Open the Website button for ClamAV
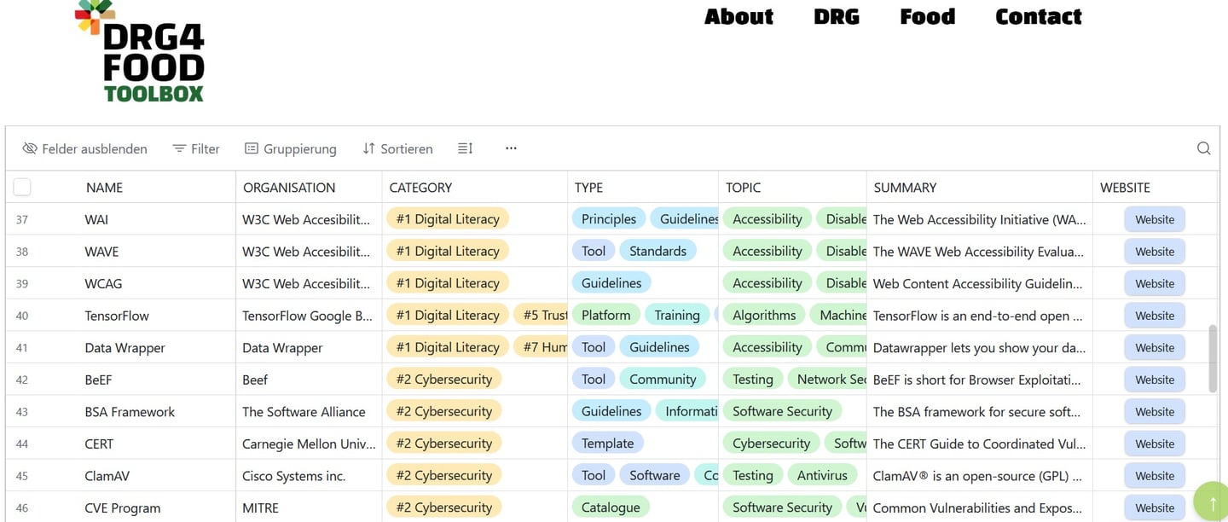 point(1155,475)
